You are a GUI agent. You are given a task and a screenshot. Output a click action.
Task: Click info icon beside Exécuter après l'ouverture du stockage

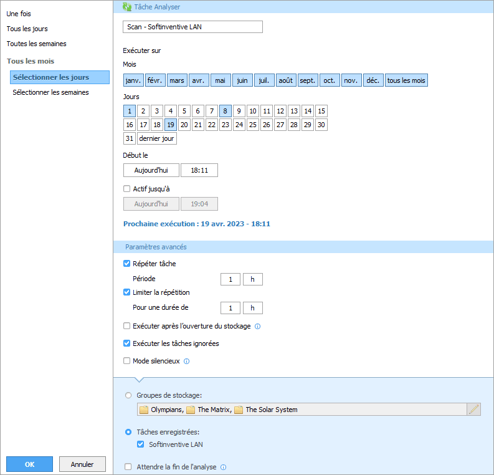click(257, 326)
